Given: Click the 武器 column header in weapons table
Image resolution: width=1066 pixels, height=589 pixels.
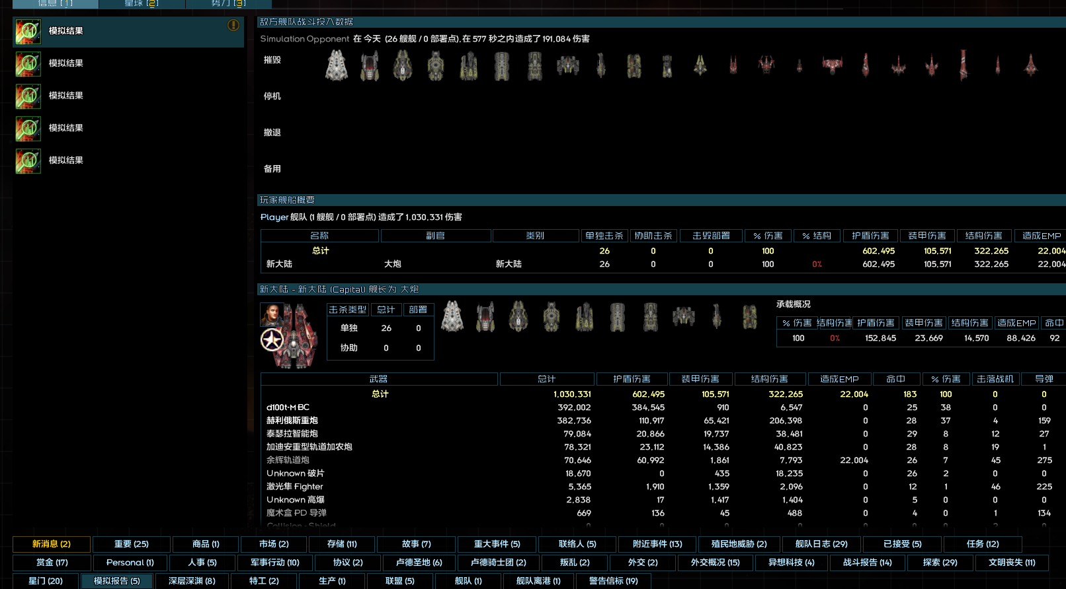Looking at the screenshot, I should tap(379, 379).
